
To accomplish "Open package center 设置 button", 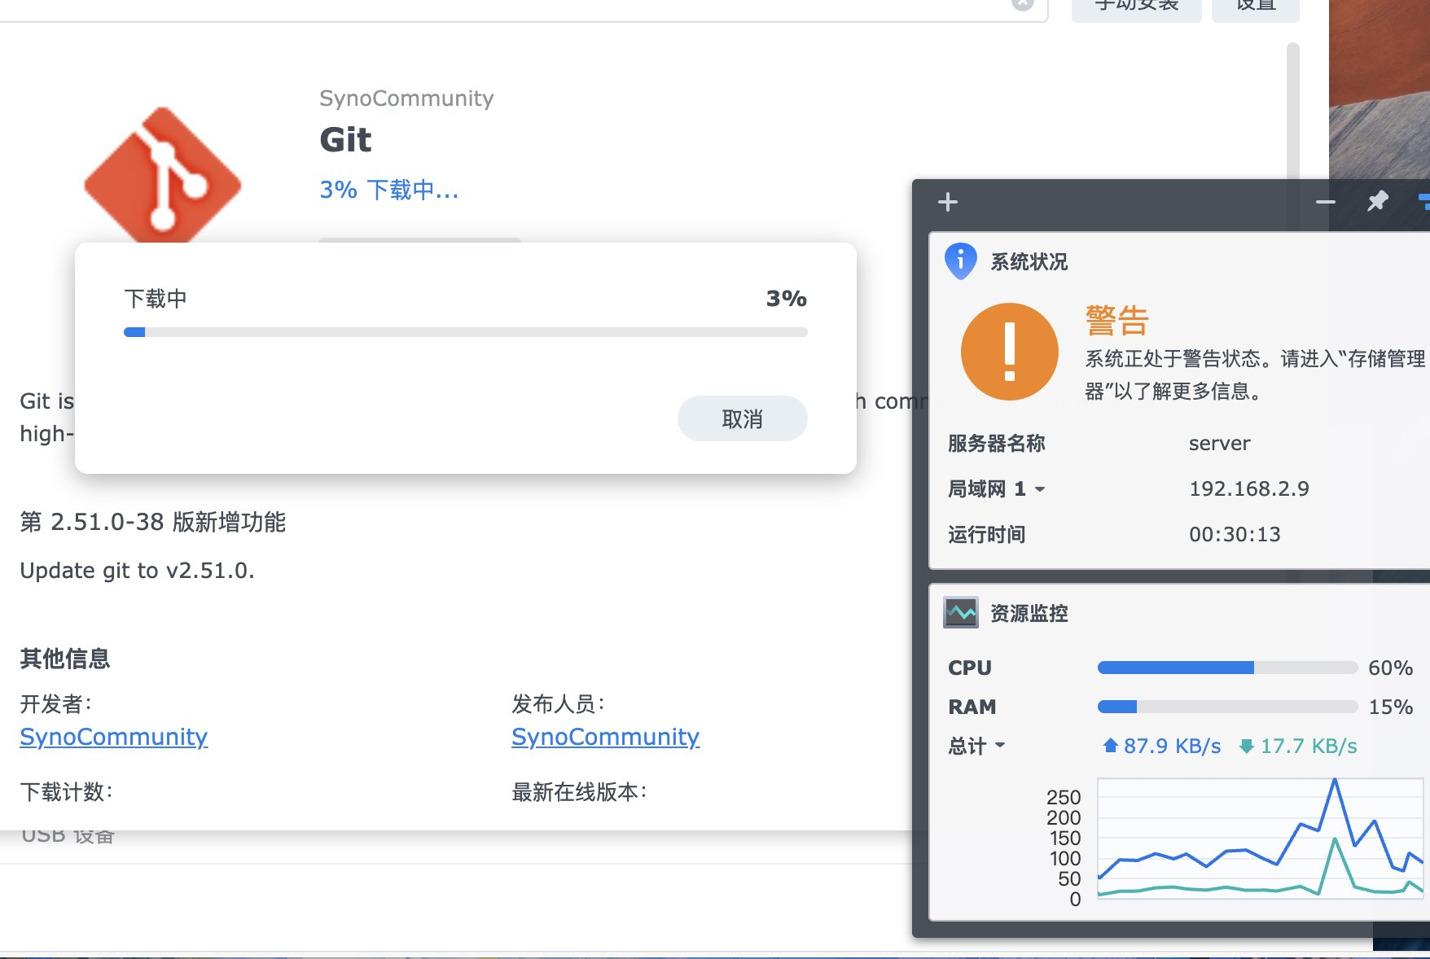I will [1255, 8].
